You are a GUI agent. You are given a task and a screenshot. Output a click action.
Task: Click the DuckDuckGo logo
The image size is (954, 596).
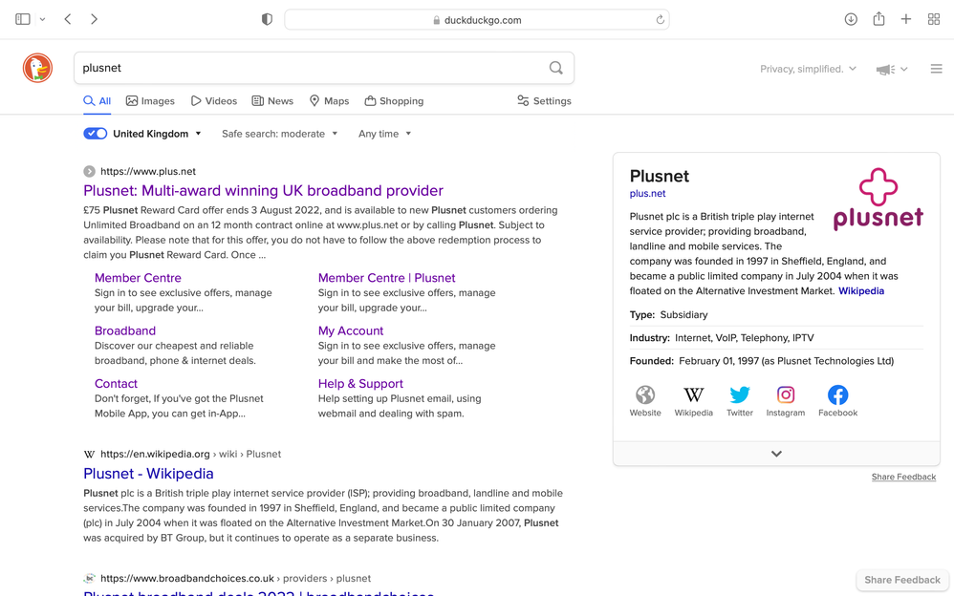[36, 68]
